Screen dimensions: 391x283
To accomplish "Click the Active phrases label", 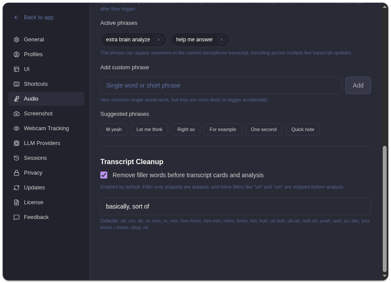I will [119, 23].
